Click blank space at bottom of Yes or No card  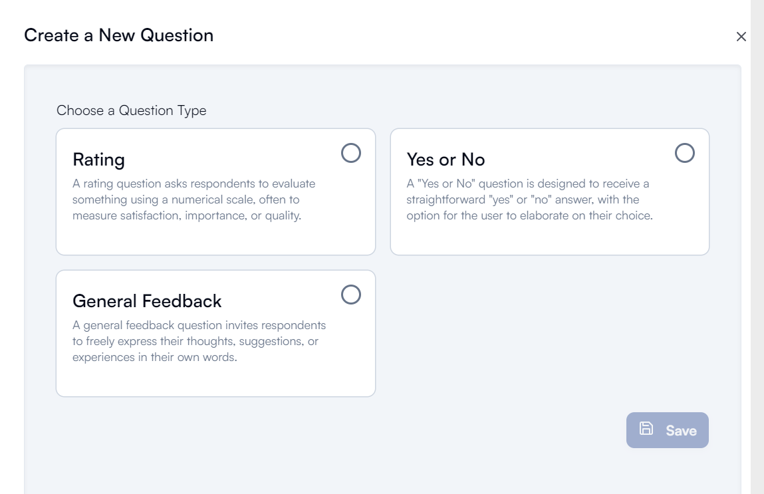pyautogui.click(x=550, y=239)
